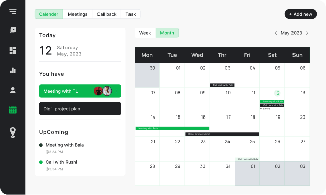326x195 pixels.
Task: Open the Task tab
Action: tap(131, 14)
